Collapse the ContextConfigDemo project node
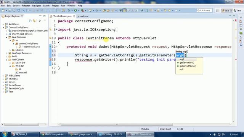Image resolution: width=244 pixels, height=137 pixels. [3, 27]
